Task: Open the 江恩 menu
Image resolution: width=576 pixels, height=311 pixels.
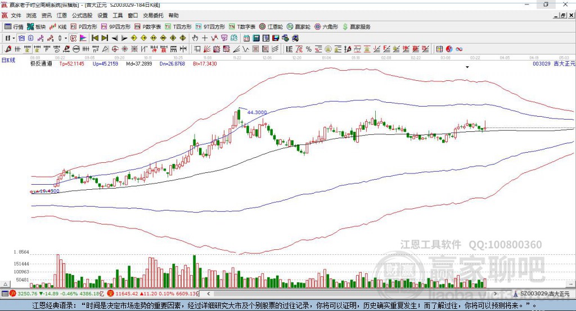Action: [x=62, y=15]
